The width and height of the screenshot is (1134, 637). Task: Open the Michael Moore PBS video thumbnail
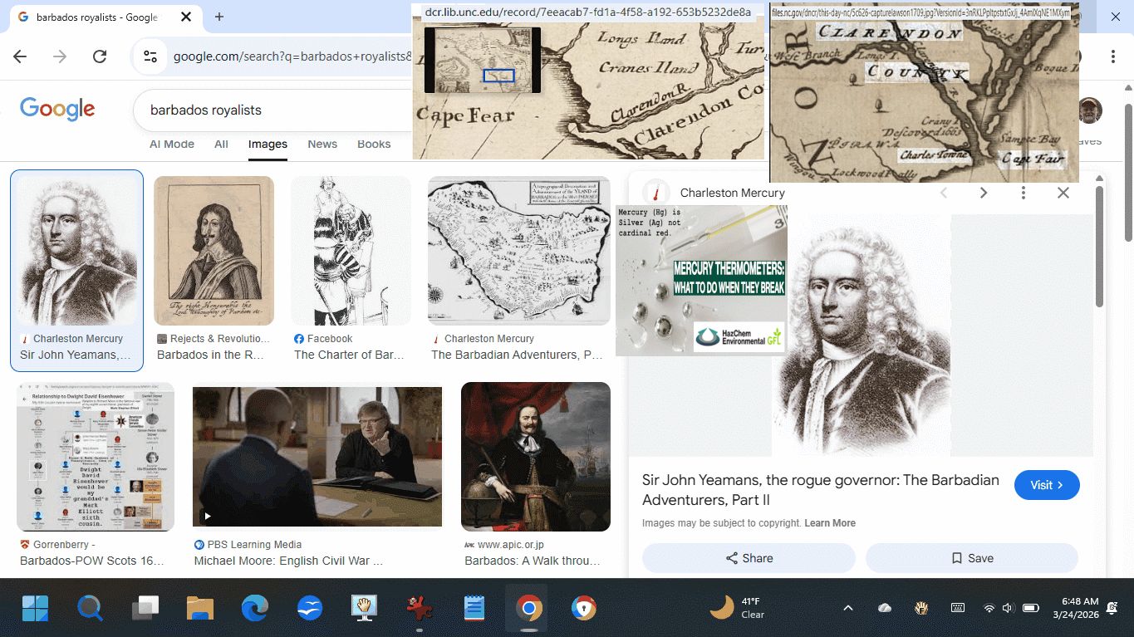tap(317, 456)
